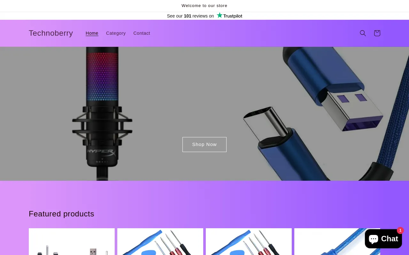This screenshot has width=409, height=255.
Task: Open the shopping cart icon
Action: pyautogui.click(x=377, y=33)
